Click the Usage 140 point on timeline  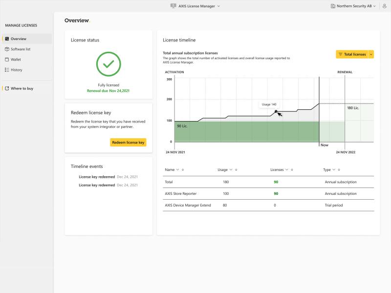[x=276, y=111]
